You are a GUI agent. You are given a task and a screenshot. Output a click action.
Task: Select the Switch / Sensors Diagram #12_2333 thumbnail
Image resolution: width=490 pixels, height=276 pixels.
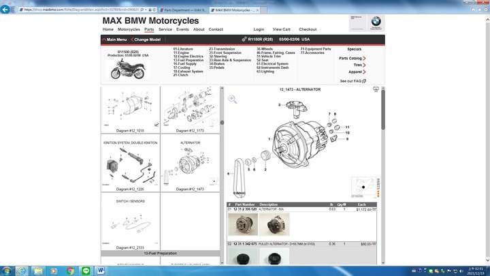click(130, 221)
